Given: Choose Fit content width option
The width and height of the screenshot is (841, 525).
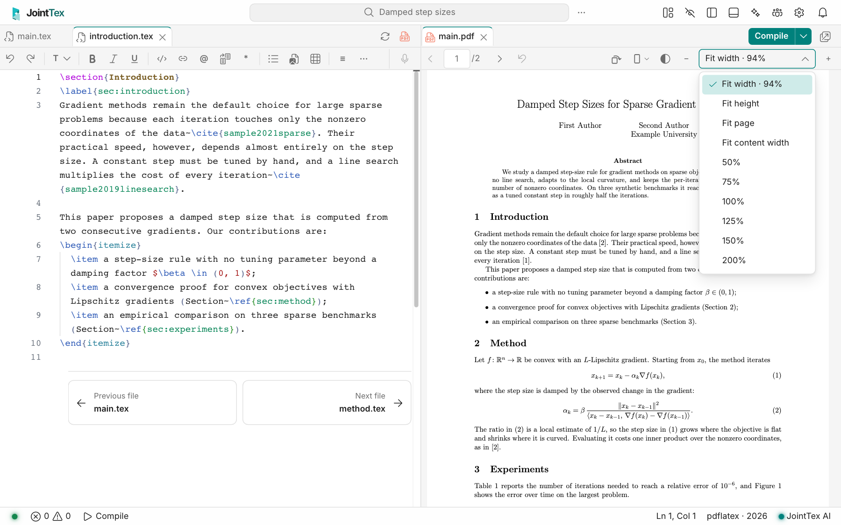Looking at the screenshot, I should coord(757,143).
